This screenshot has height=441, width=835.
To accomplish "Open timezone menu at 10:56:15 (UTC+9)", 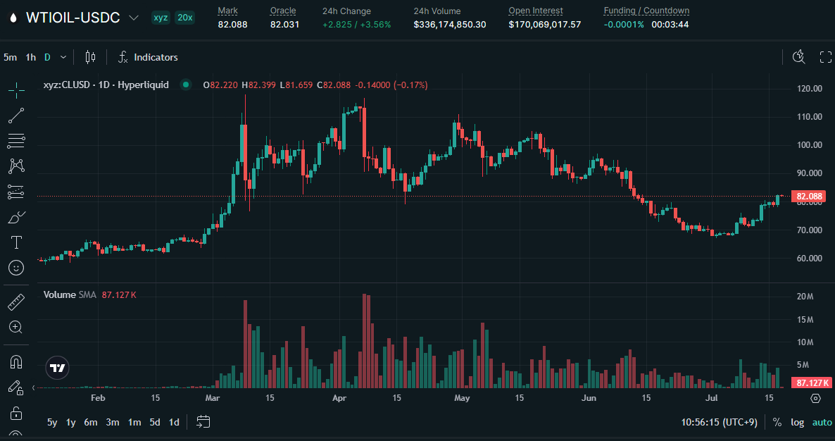I will [719, 423].
